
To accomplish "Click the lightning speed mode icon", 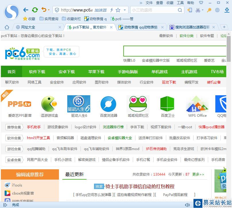I will (112, 10).
